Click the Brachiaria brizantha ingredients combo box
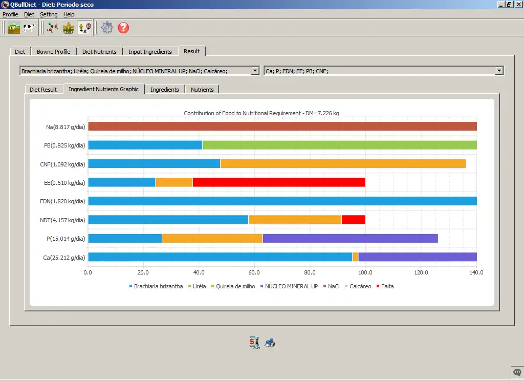This screenshot has width=524, height=381. pyautogui.click(x=139, y=71)
